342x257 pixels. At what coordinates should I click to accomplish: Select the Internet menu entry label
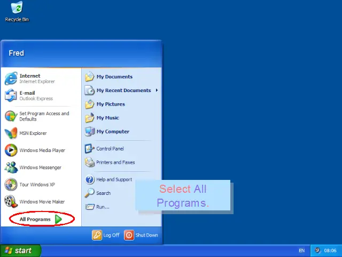point(30,76)
